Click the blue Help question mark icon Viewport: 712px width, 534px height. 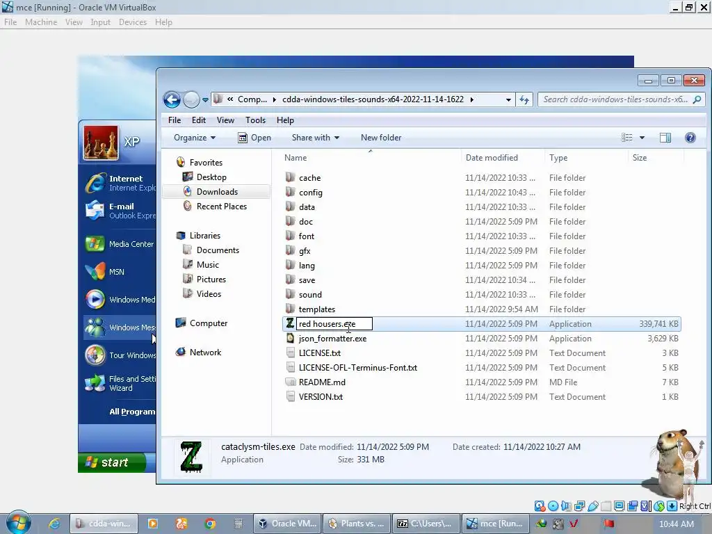(690, 138)
